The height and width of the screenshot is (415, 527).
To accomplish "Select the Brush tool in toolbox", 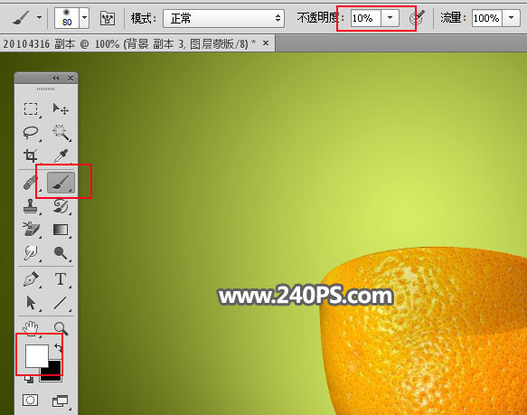I will 61,183.
